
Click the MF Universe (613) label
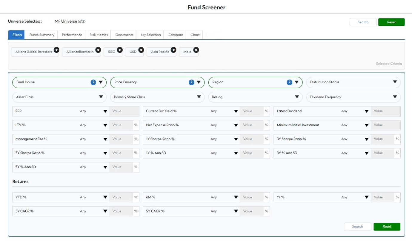[x=70, y=21]
